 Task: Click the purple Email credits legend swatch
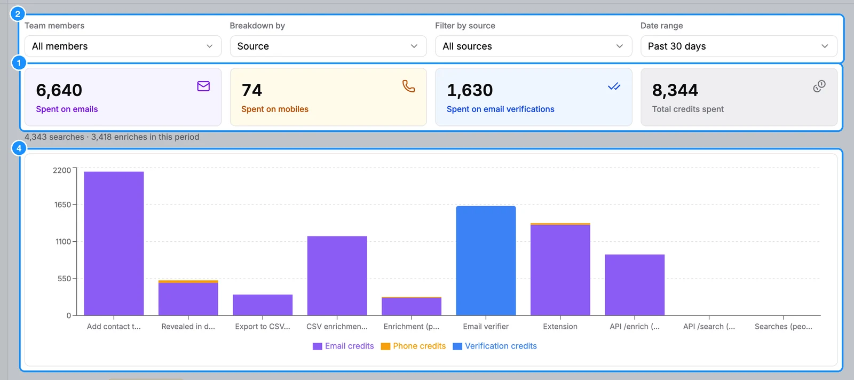(x=318, y=346)
